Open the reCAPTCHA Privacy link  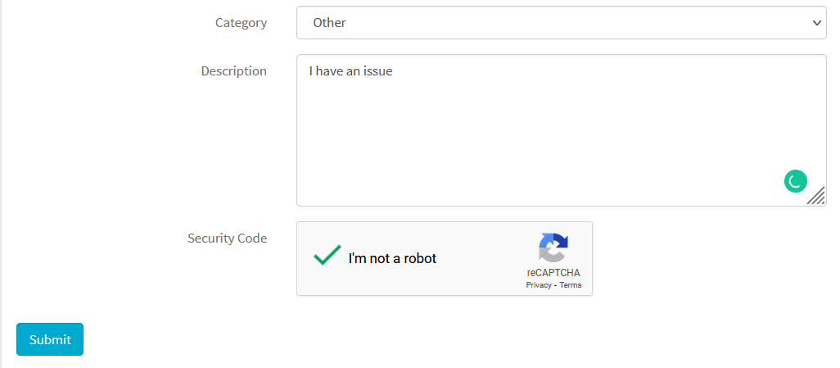pos(539,285)
